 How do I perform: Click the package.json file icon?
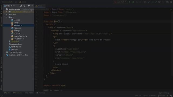(10, 44)
